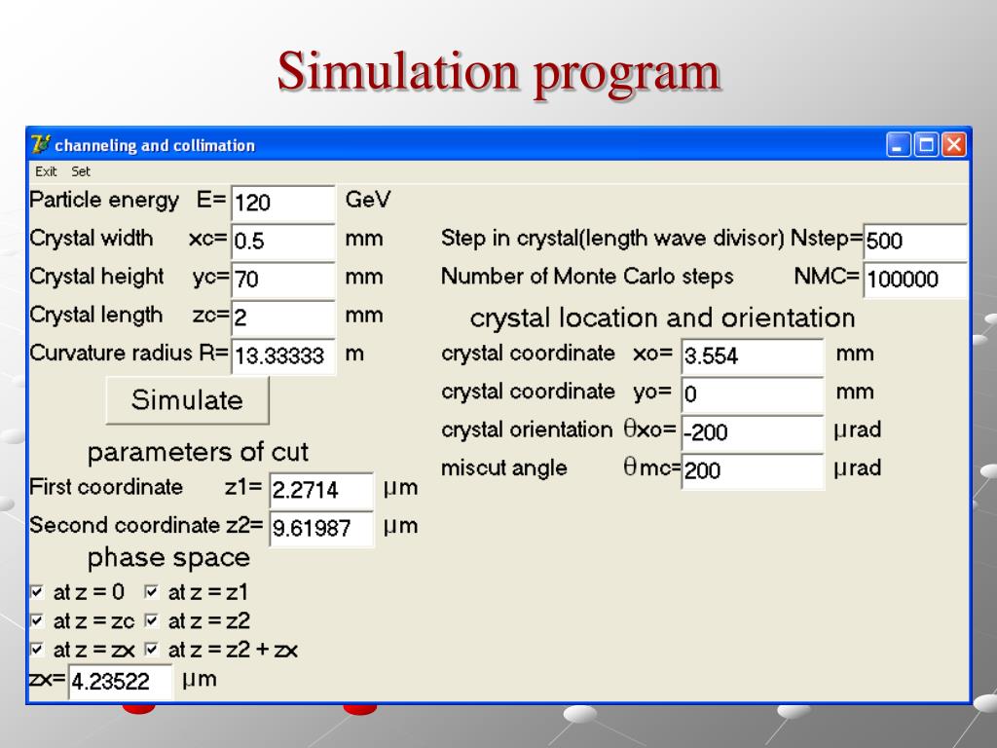
Task: Close the channeling and collimation window
Action: [x=954, y=145]
